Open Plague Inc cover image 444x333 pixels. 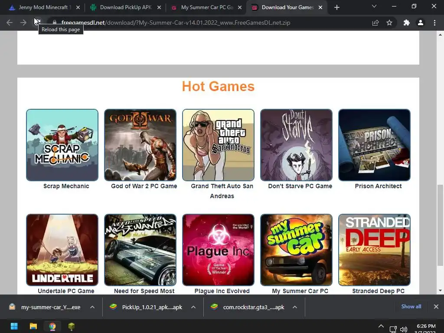(x=219, y=250)
